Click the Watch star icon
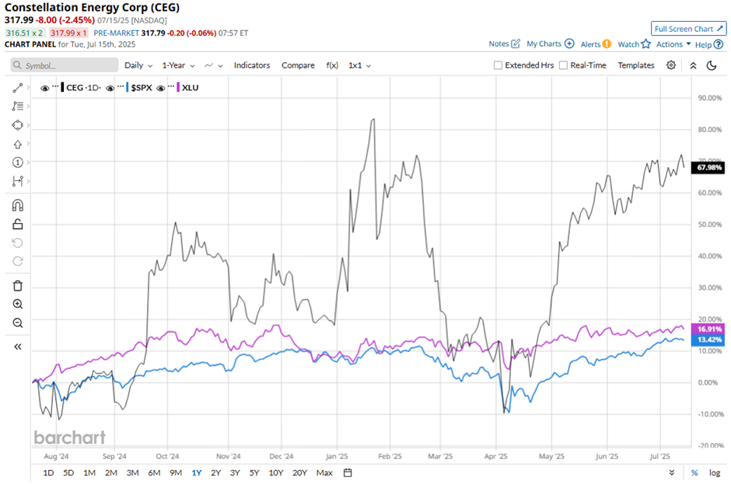The image size is (731, 484). click(645, 44)
